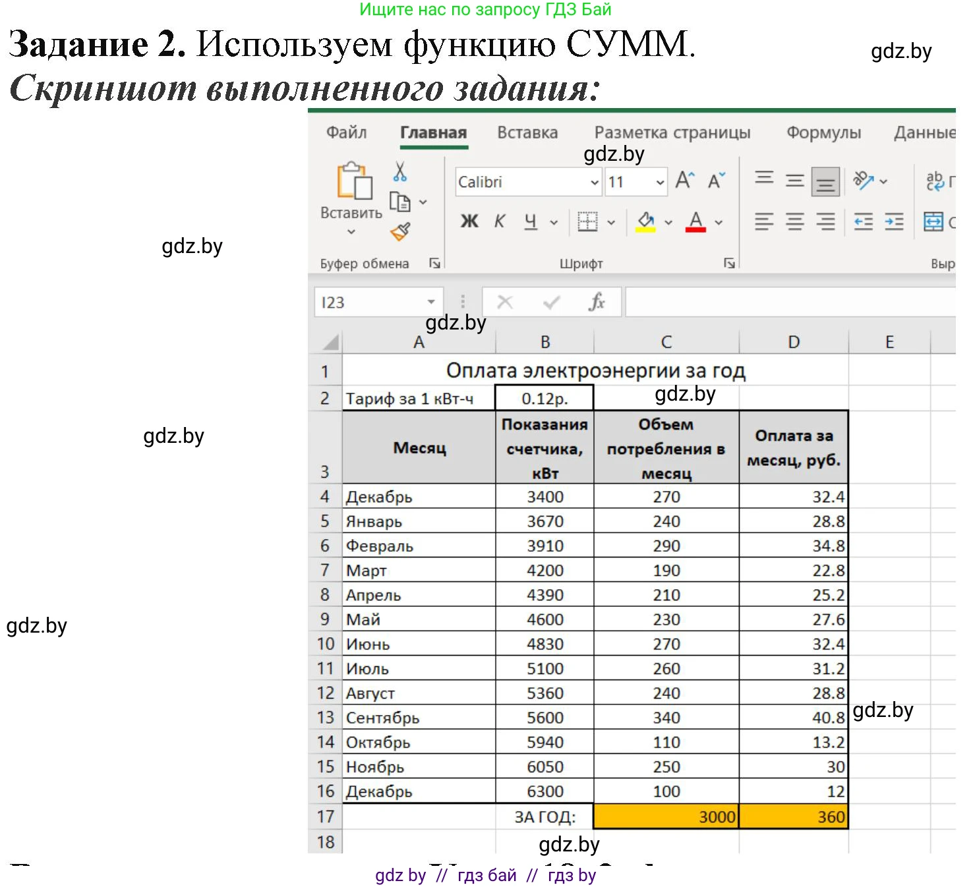Click the Select All corner triangle
973x887 pixels.
330,342
